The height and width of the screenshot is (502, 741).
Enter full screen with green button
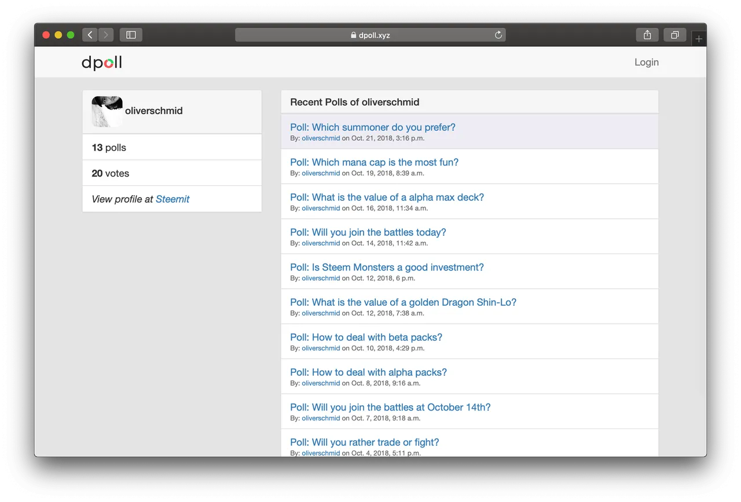click(71, 35)
